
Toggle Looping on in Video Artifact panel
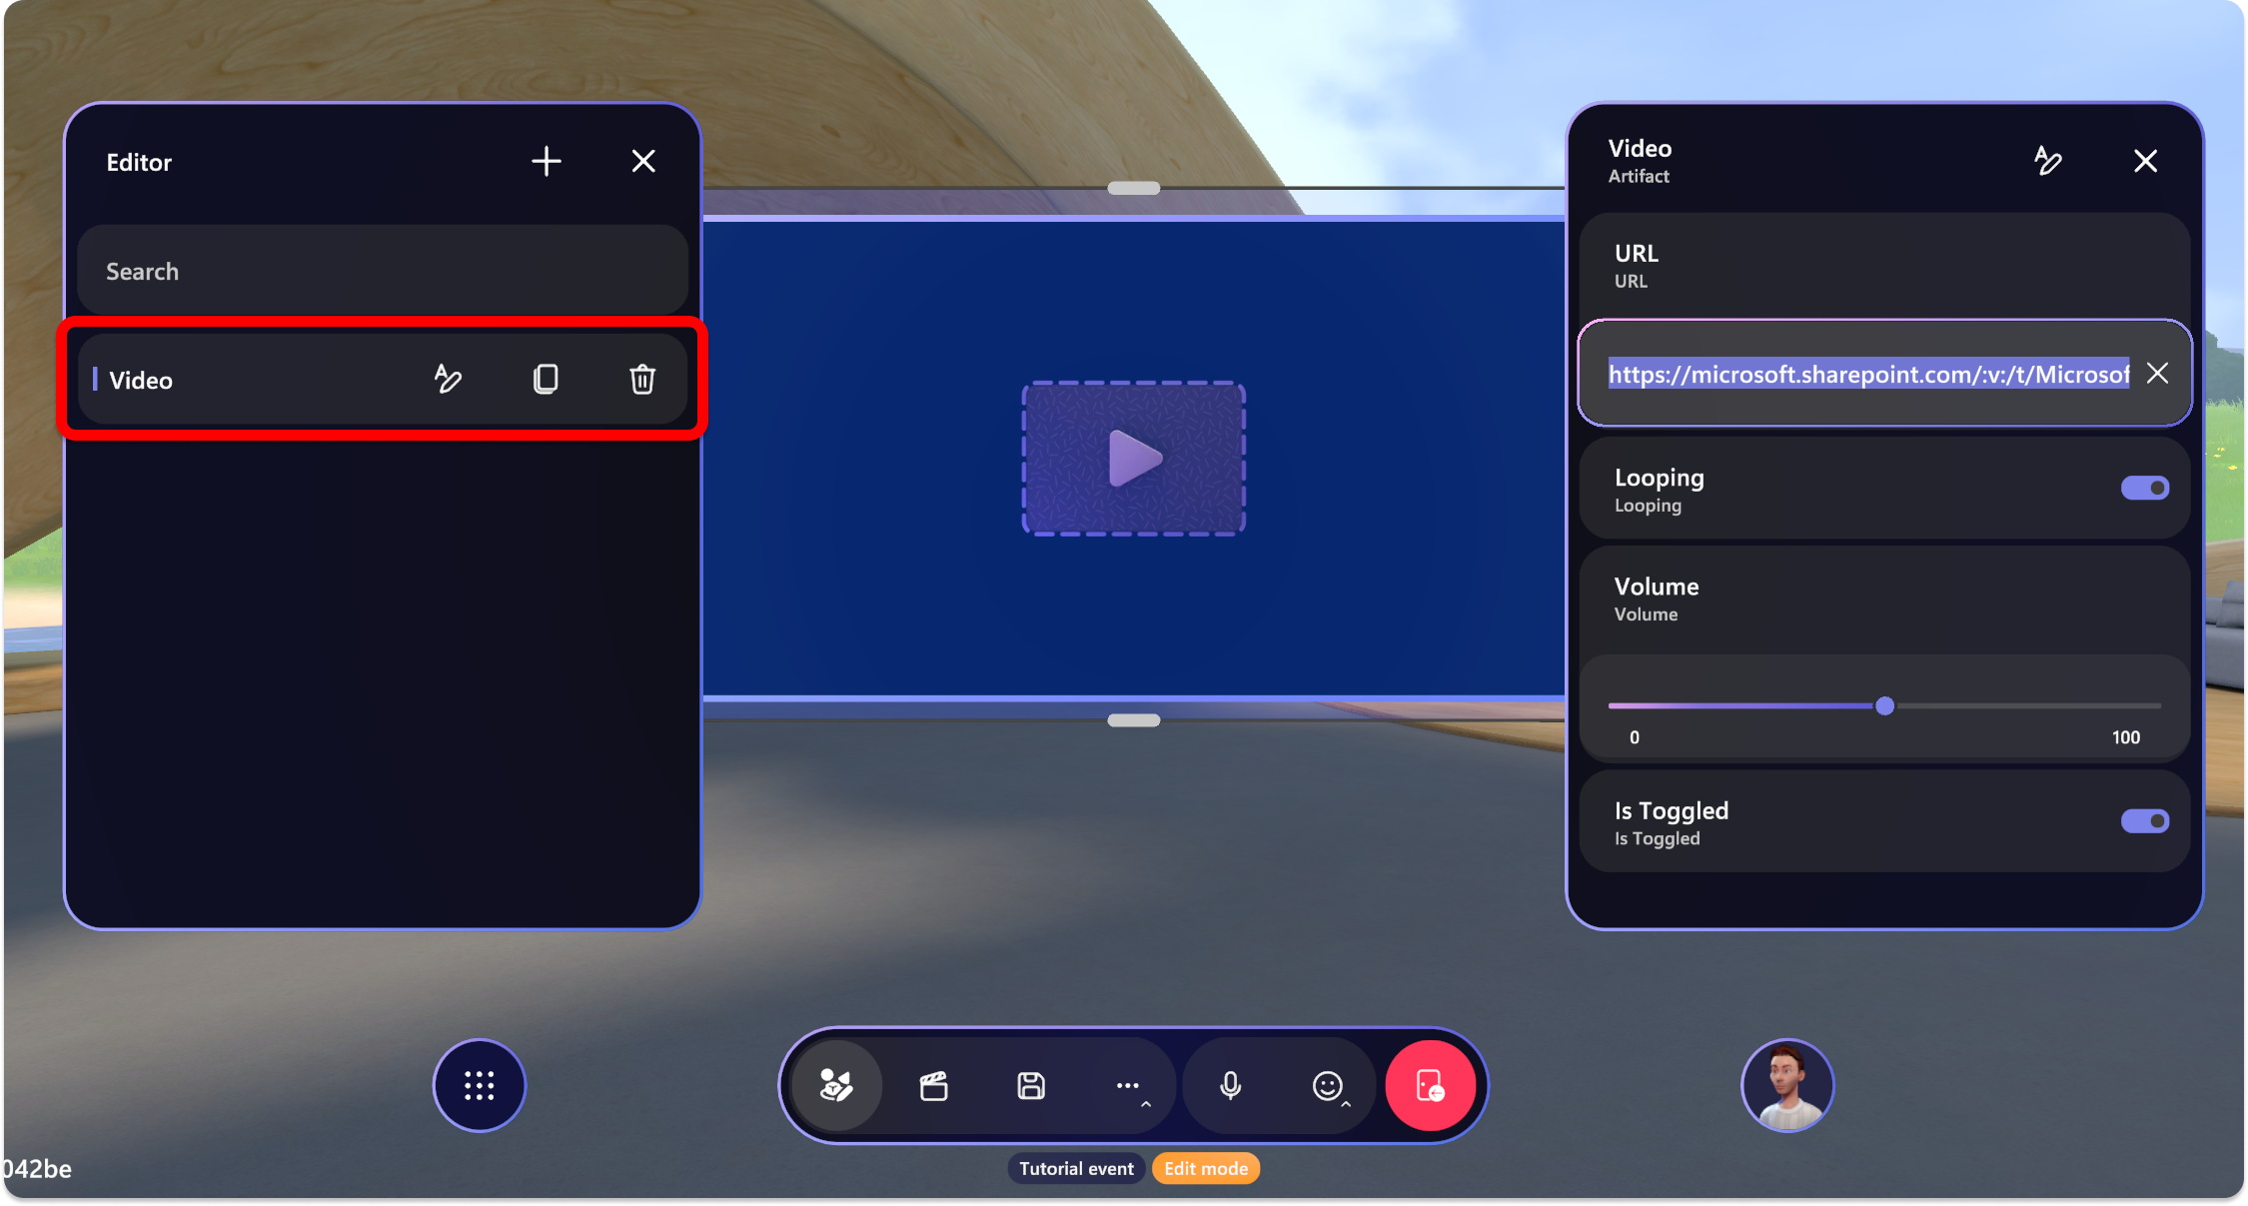pos(2145,488)
